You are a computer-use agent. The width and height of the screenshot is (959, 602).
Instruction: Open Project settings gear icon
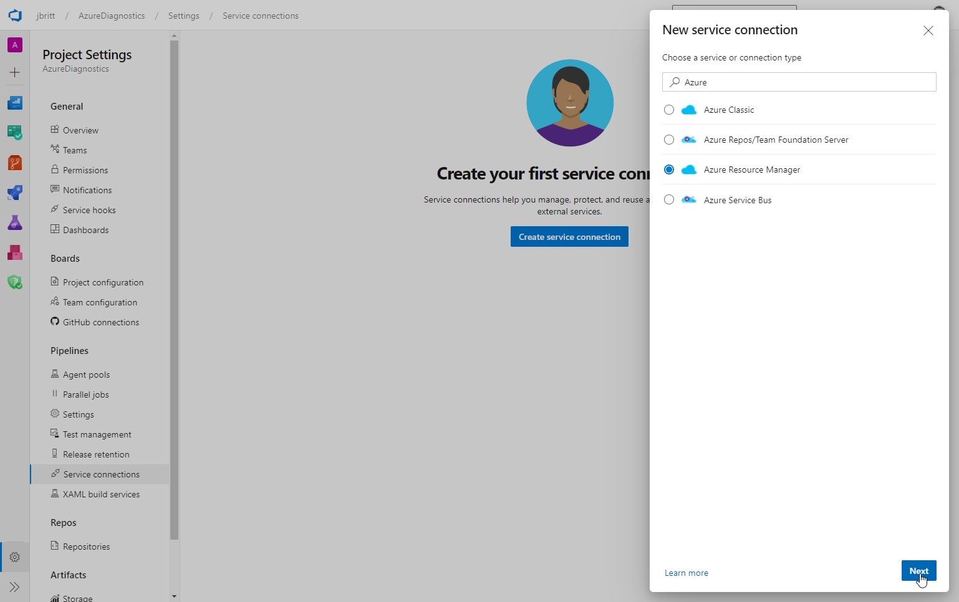15,557
